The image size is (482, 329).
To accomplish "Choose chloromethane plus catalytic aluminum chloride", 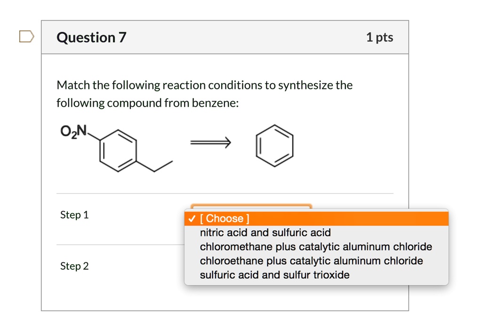I will click(315, 246).
